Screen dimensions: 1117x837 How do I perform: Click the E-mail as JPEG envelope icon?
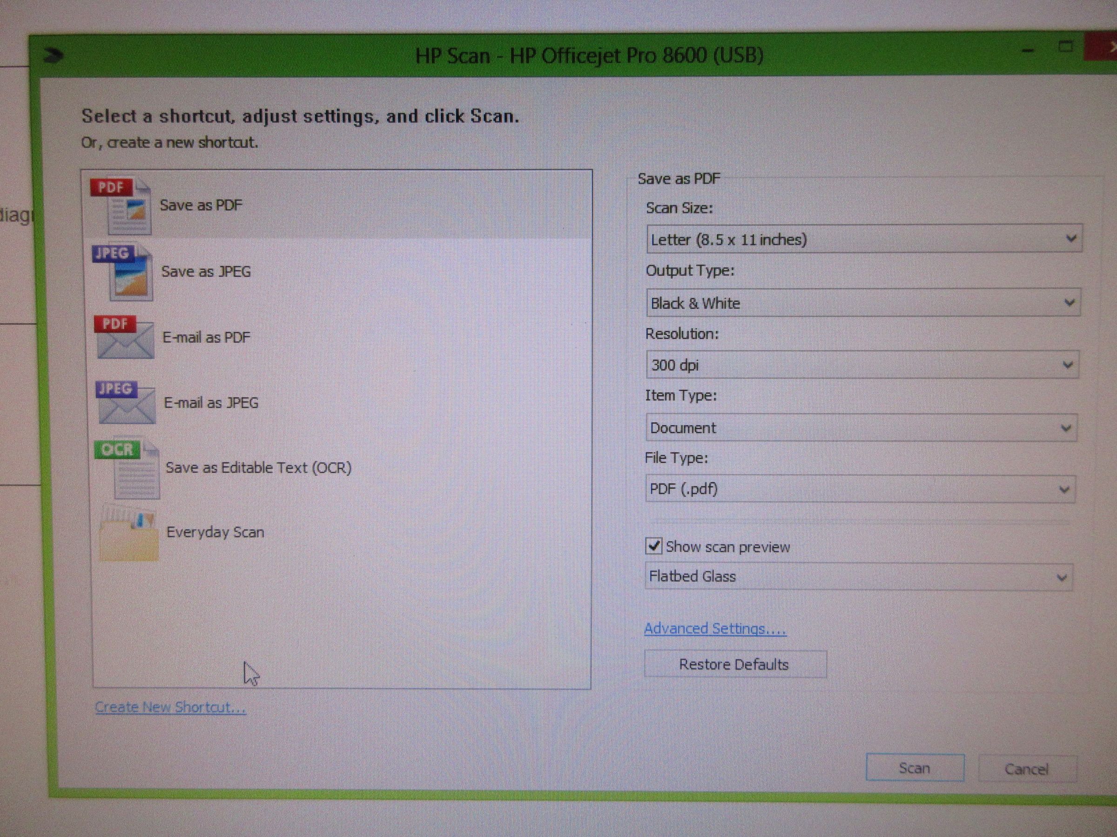[125, 403]
